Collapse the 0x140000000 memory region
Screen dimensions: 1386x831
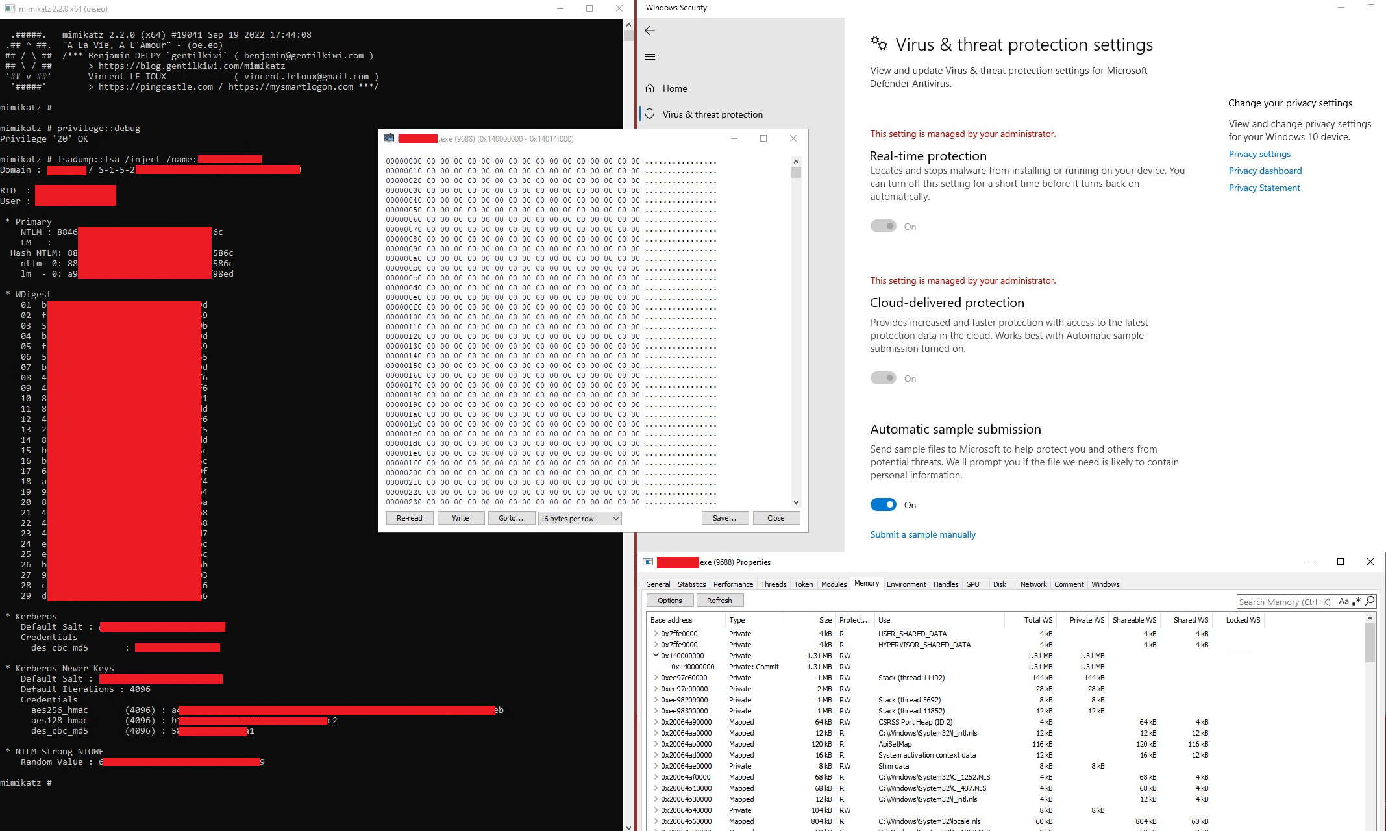(656, 656)
